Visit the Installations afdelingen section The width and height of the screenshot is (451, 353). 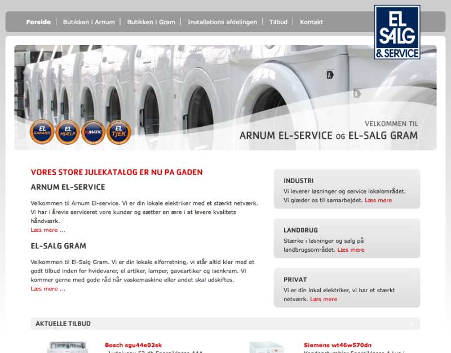pyautogui.click(x=223, y=22)
